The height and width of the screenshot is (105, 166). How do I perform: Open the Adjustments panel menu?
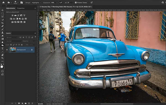(35, 8)
